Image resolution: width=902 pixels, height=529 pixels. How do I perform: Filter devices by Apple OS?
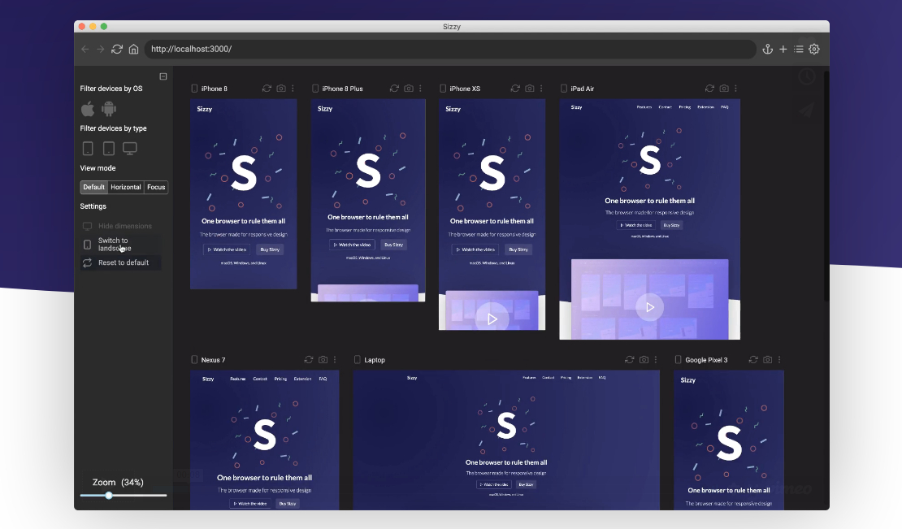(87, 108)
